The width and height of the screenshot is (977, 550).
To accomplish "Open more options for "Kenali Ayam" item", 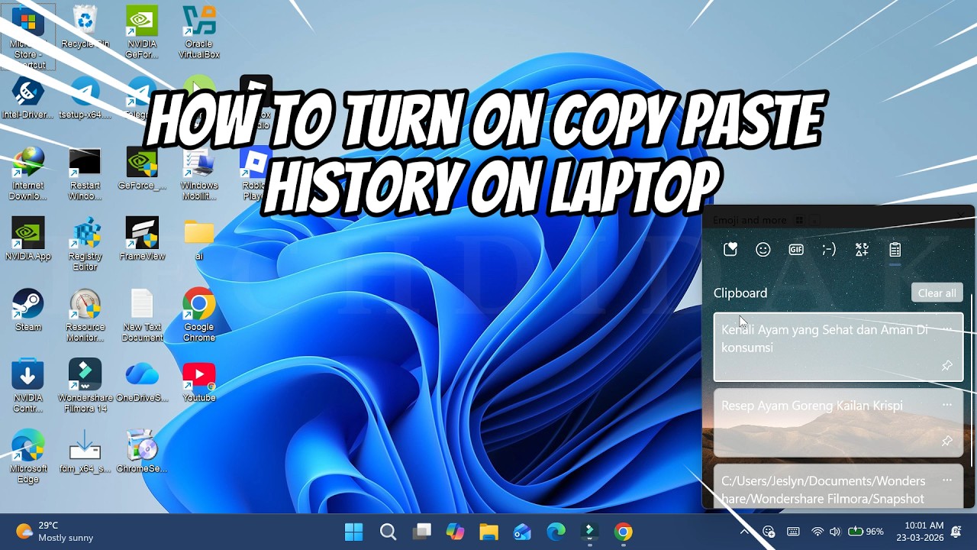I will pyautogui.click(x=947, y=329).
